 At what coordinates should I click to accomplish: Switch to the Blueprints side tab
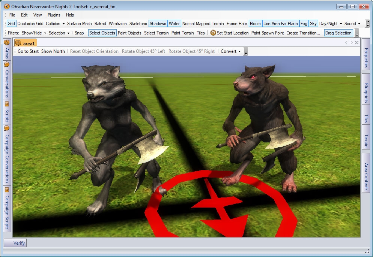(366, 93)
